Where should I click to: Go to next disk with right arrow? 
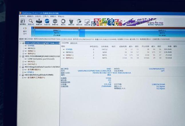[x=26, y=28]
